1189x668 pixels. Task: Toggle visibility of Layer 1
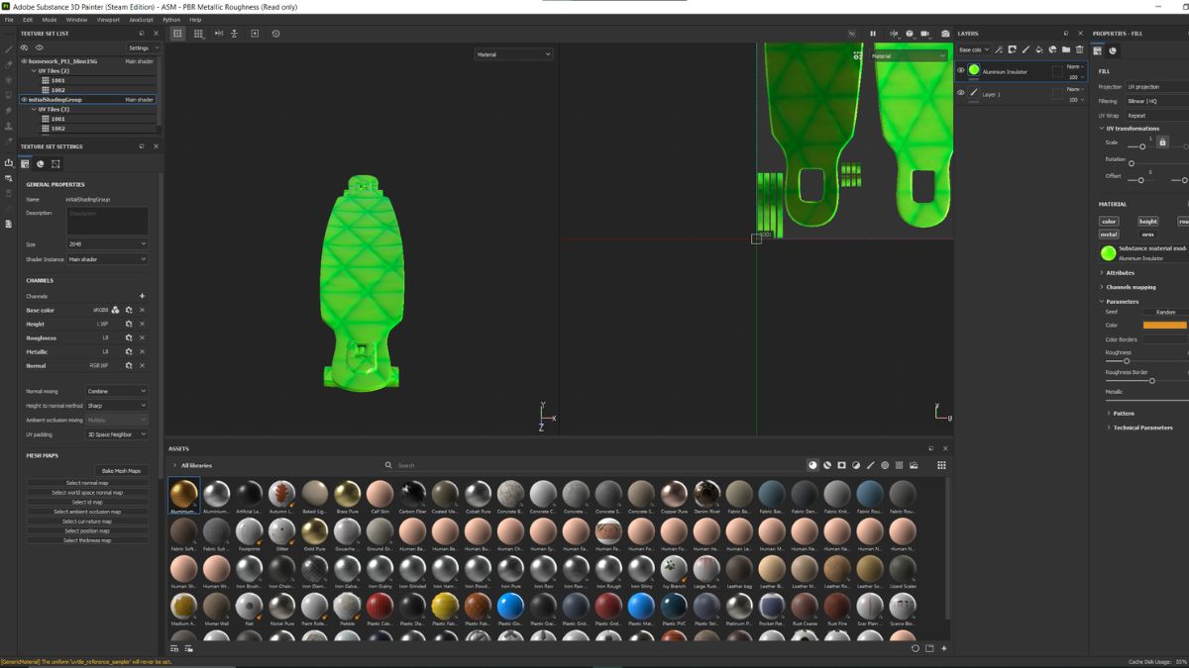(x=960, y=93)
